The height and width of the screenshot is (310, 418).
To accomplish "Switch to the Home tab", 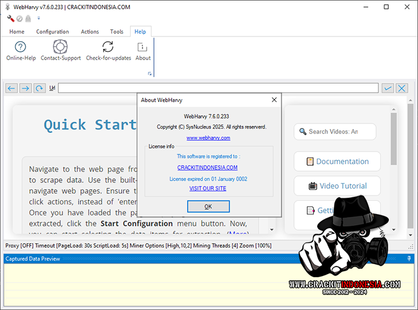I will click(17, 32).
